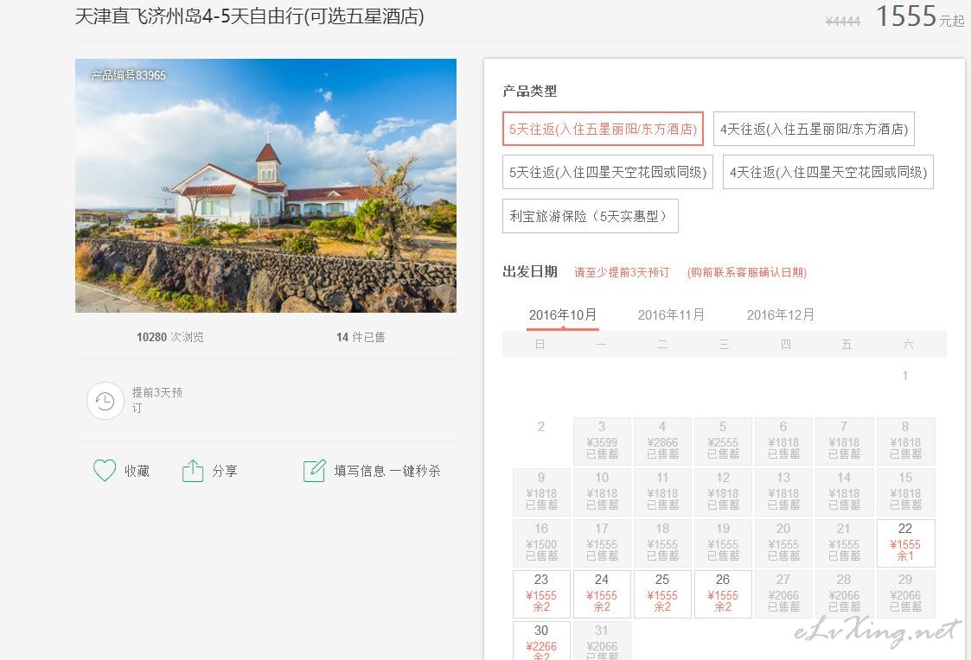
Task: Click sold-out October 3 cell ¥3599
Action: pyautogui.click(x=602, y=441)
